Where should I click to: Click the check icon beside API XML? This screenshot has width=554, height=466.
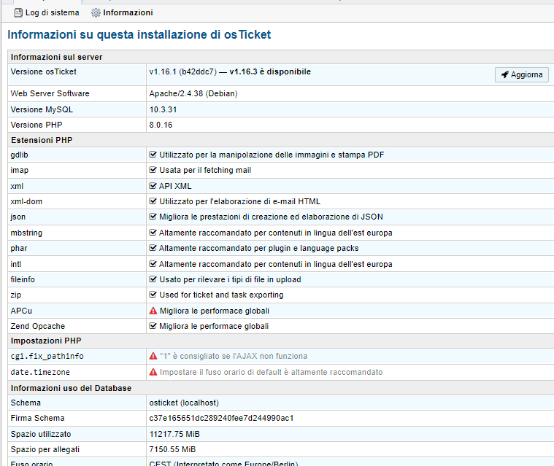[x=153, y=186]
